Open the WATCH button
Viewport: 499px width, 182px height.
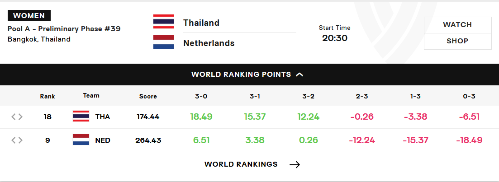pos(458,25)
